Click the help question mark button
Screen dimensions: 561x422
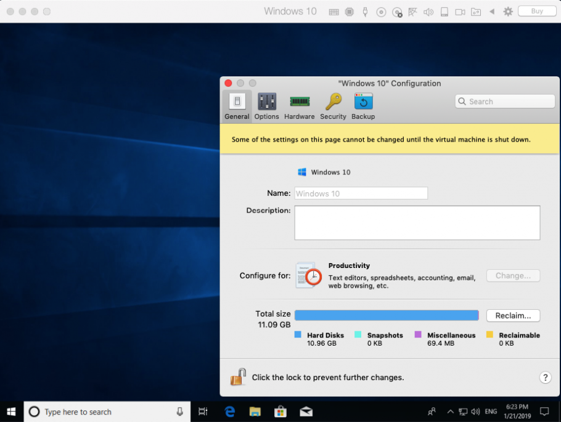point(545,377)
